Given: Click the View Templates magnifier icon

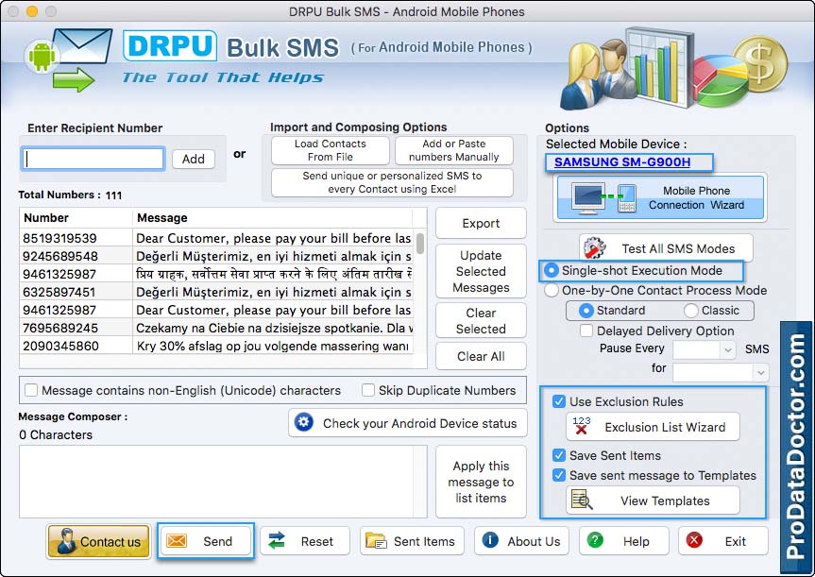Looking at the screenshot, I should point(582,501).
